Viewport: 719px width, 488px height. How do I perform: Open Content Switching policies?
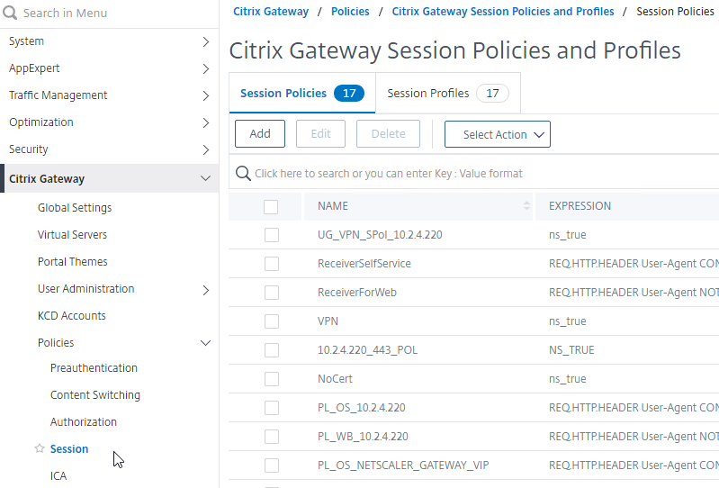pos(95,395)
